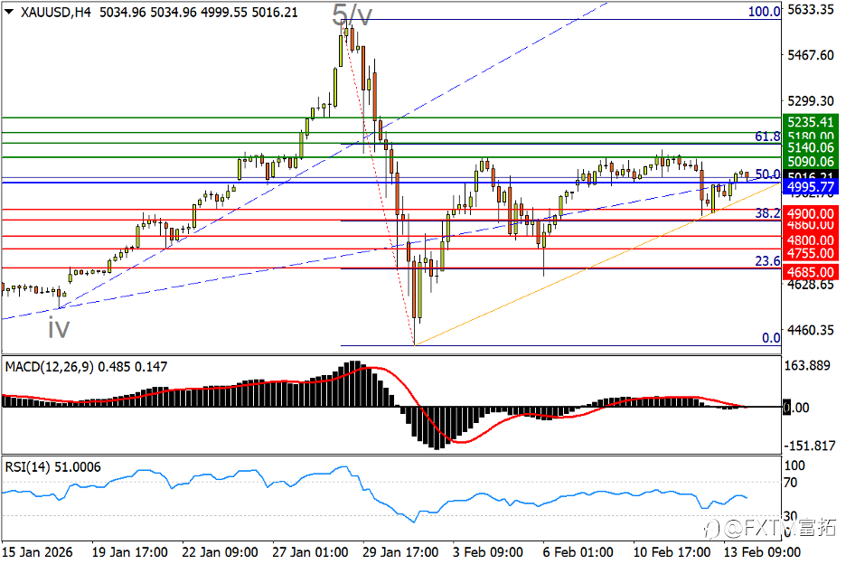Click the 22 Jan 09:00 time label
Image resolution: width=846 pixels, height=564 pixels.
[220, 552]
